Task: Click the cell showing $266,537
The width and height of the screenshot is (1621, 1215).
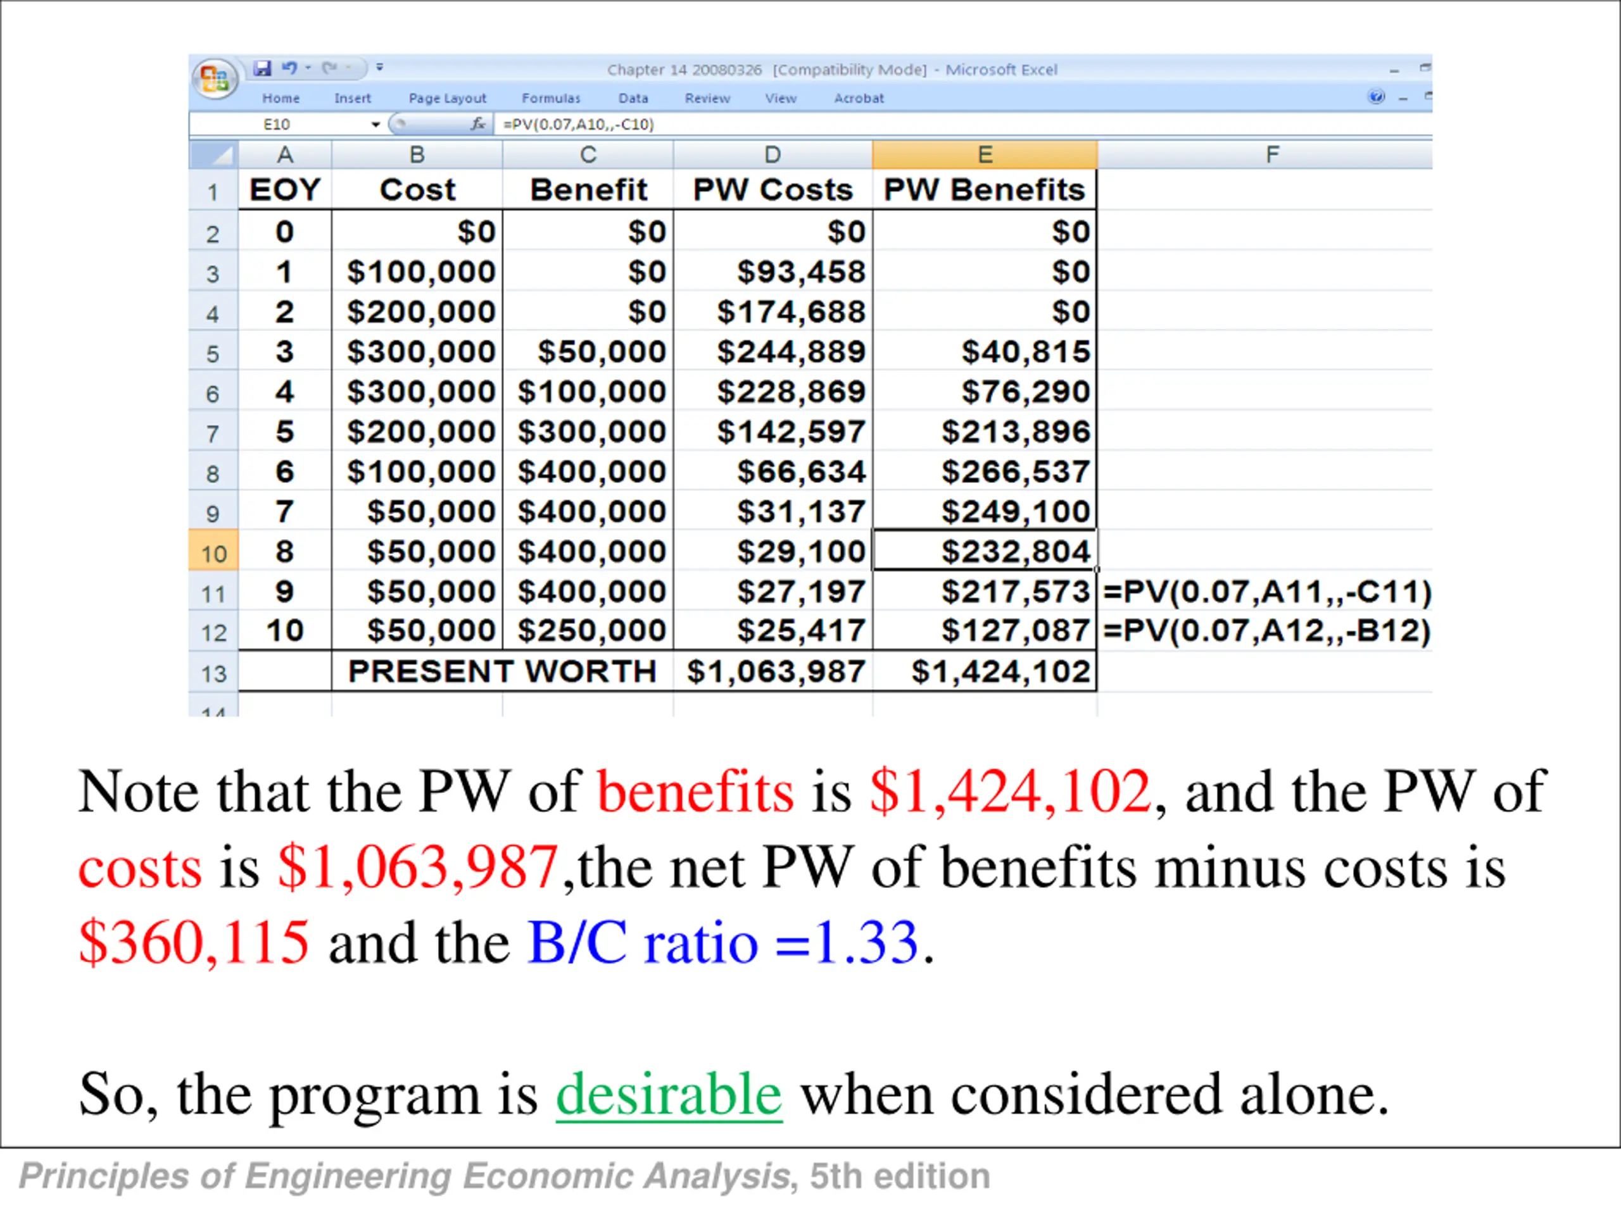Action: coord(985,471)
